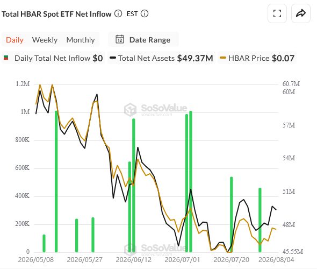
Task: Click the info icon beside chart title
Action: 118,14
